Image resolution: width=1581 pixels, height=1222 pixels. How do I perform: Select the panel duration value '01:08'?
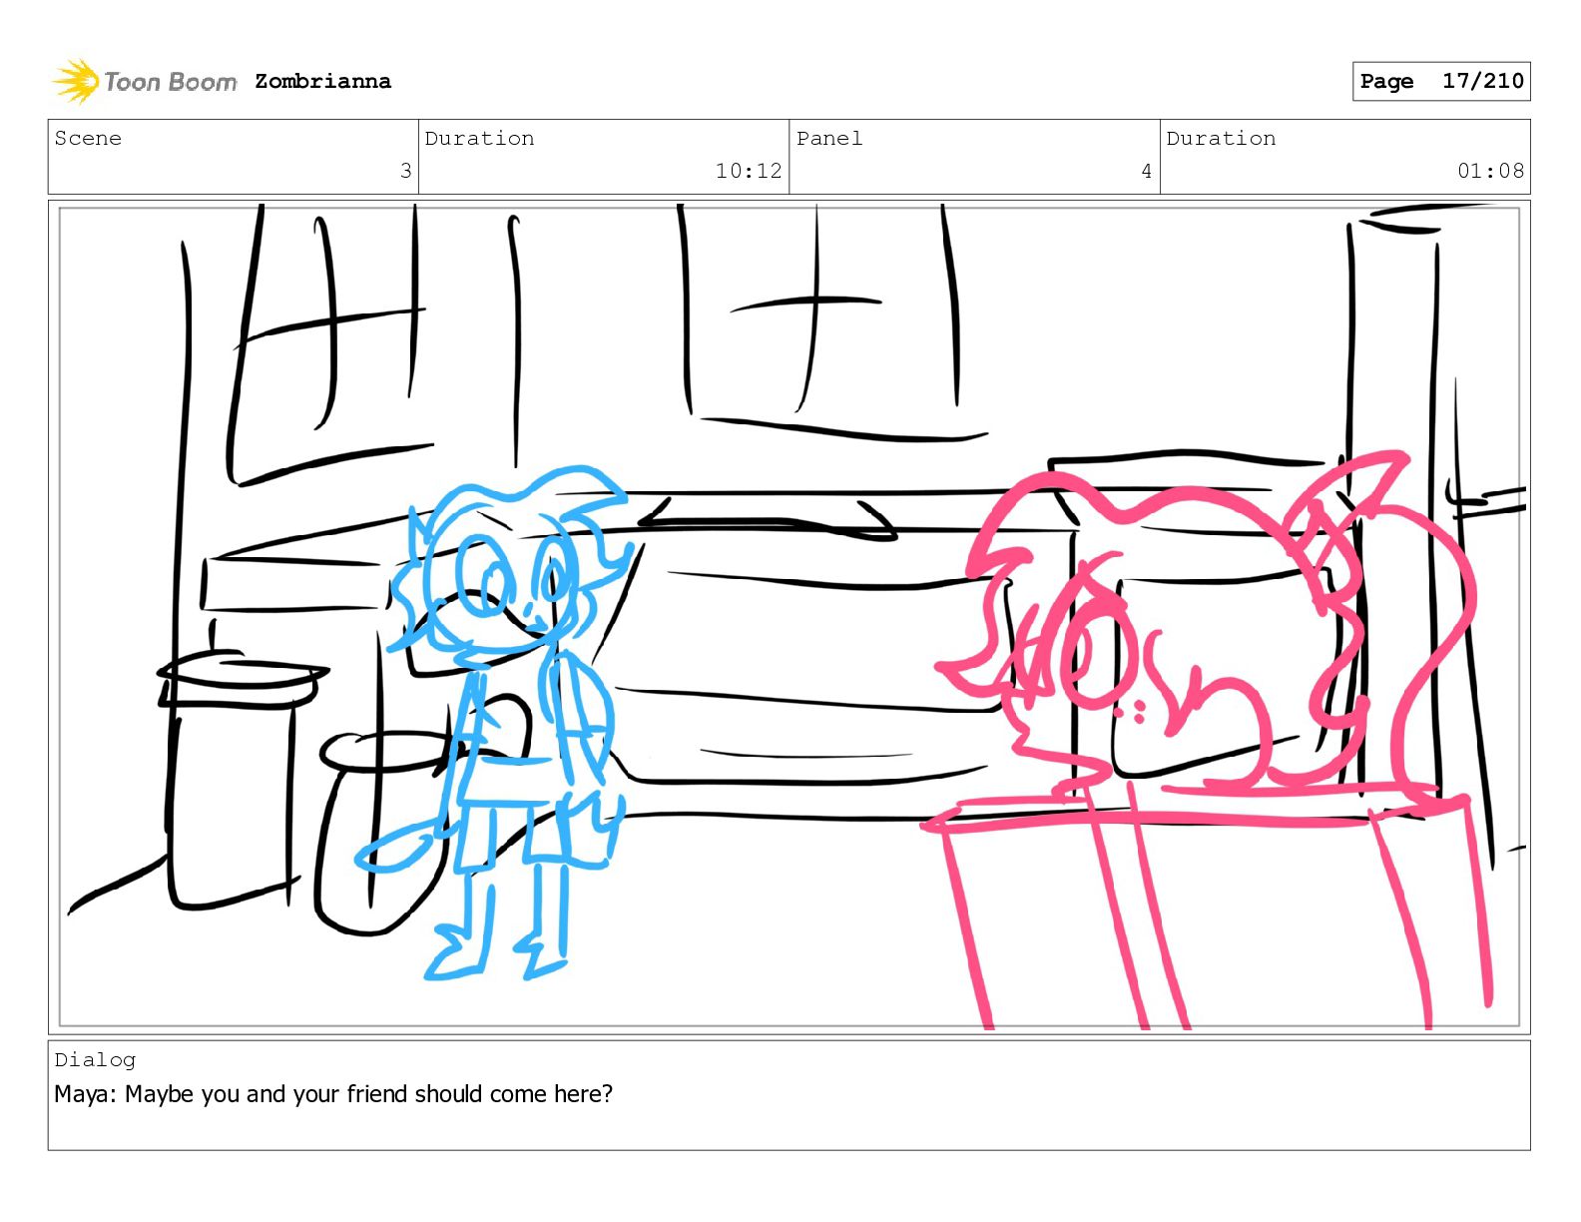1490,171
